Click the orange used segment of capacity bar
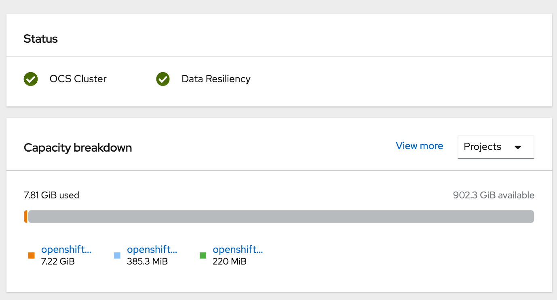This screenshot has height=300, width=557. pos(25,217)
